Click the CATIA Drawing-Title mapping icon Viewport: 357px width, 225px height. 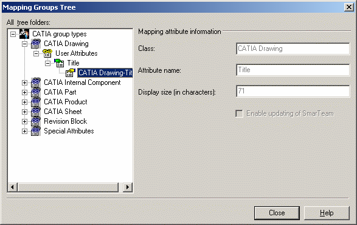(x=71, y=73)
